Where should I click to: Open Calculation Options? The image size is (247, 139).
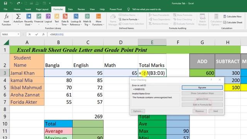(x=216, y=20)
